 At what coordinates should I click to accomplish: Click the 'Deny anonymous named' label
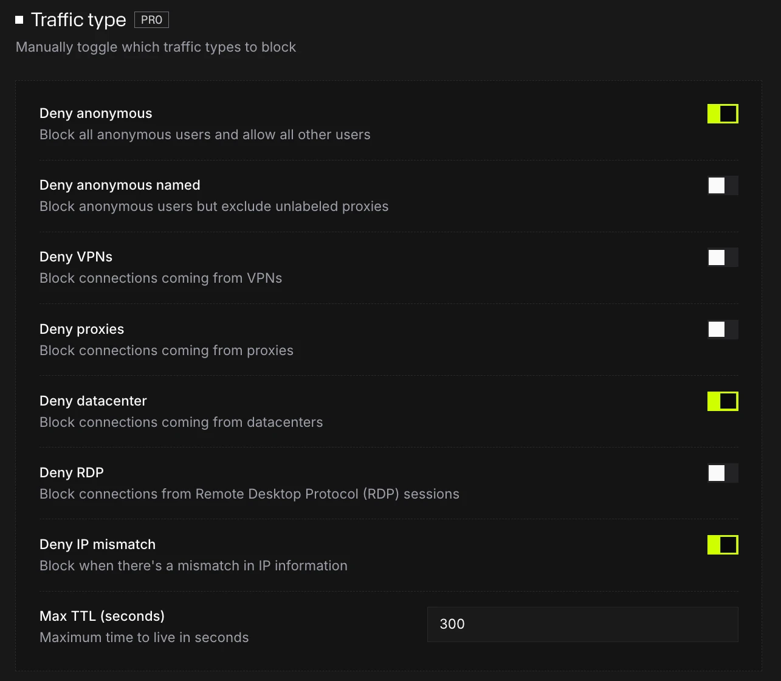120,185
